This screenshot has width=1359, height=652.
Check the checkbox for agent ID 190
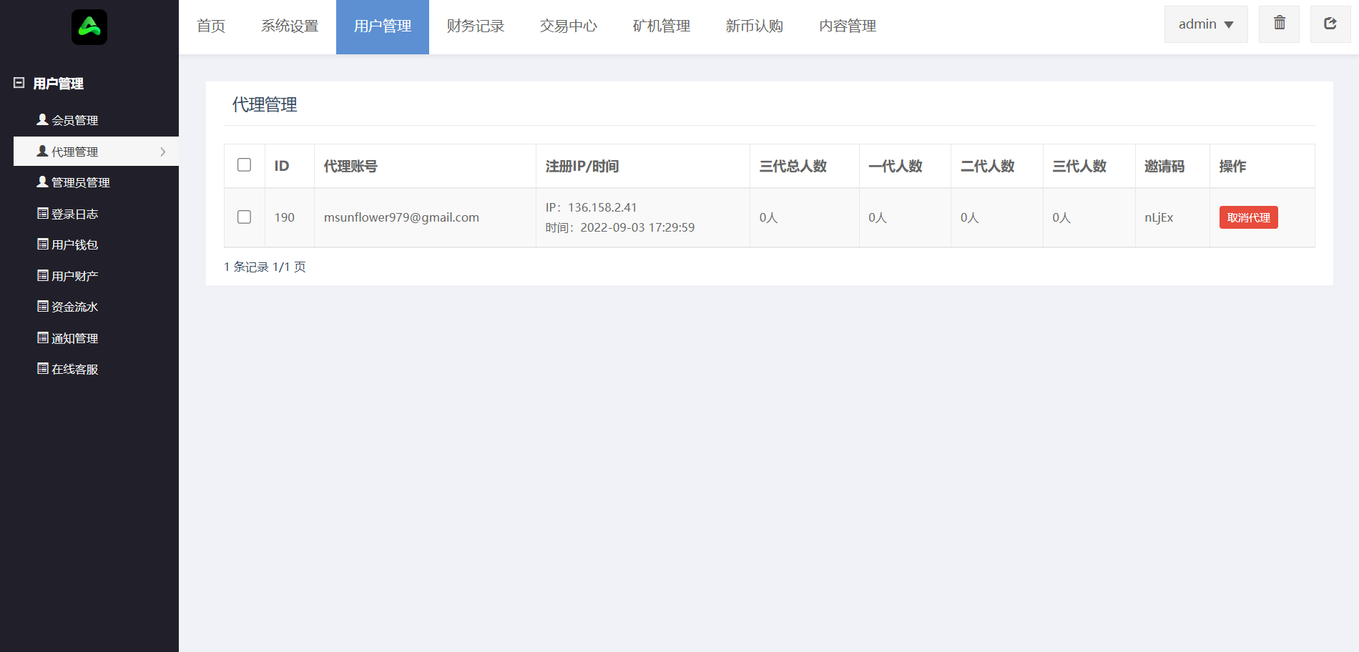(244, 217)
